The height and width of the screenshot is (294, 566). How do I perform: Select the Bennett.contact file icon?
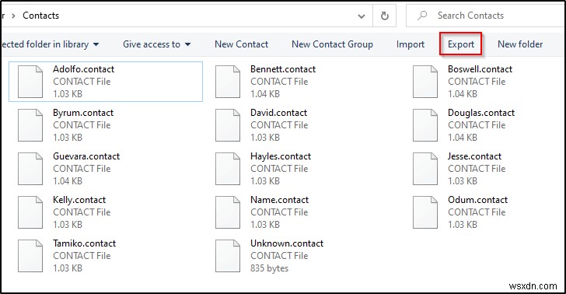pos(228,82)
